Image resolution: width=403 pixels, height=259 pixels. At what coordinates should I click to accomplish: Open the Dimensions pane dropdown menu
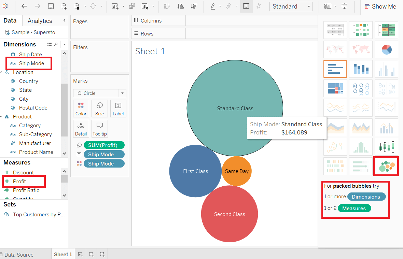click(64, 44)
